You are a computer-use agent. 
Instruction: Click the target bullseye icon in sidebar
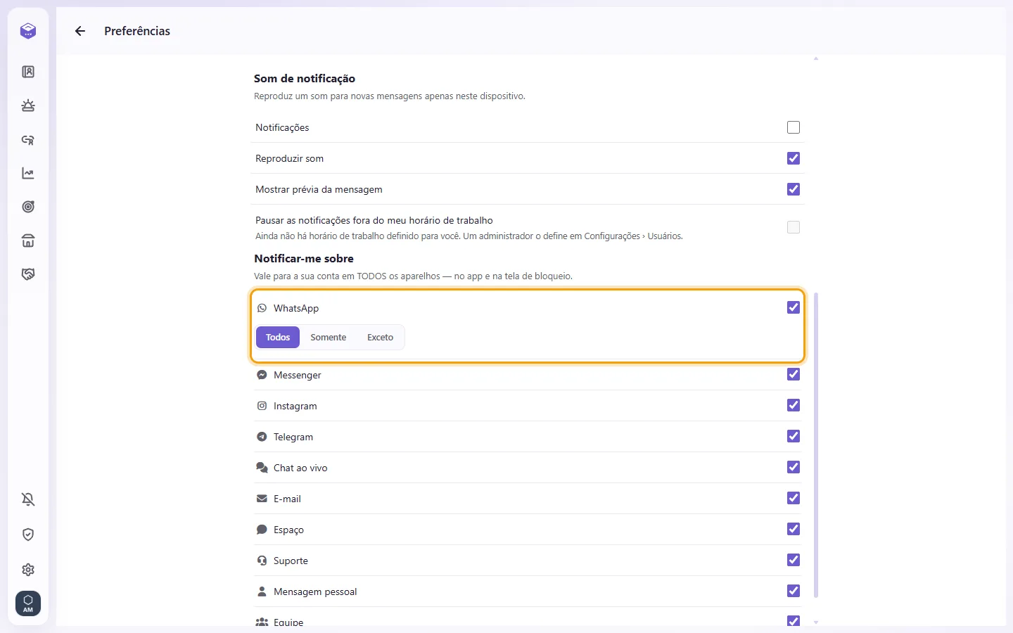click(28, 207)
